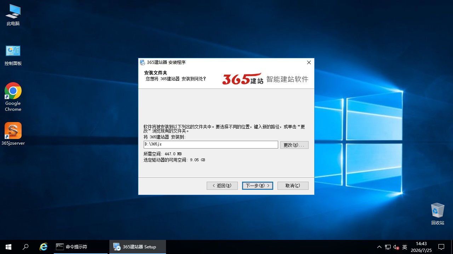Show hidden system tray icons

point(379,247)
